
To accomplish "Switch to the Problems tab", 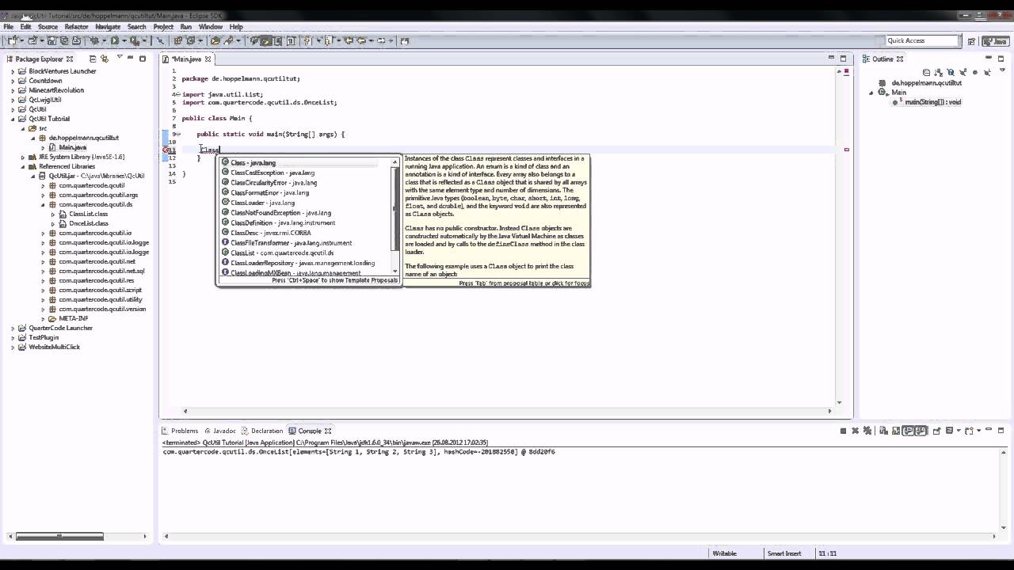I will tap(180, 431).
